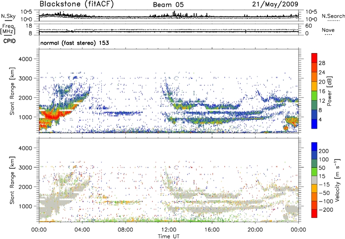Click the '04:00' time axis tick label
Screen dimensions: 345x239
click(82, 230)
